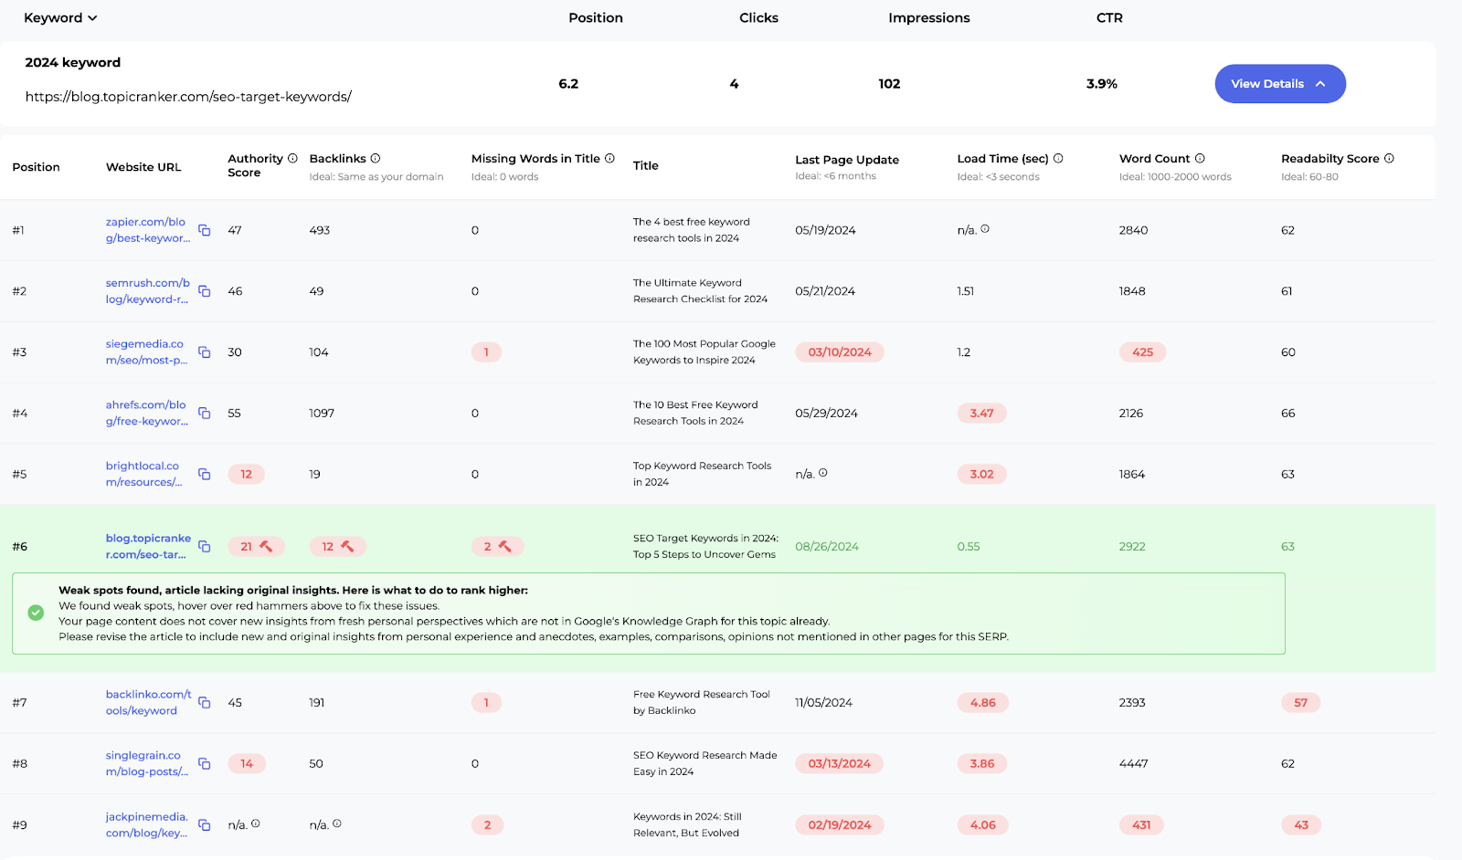1462x860 pixels.
Task: Click the info icon next to Word Count header
Action: click(x=1200, y=158)
